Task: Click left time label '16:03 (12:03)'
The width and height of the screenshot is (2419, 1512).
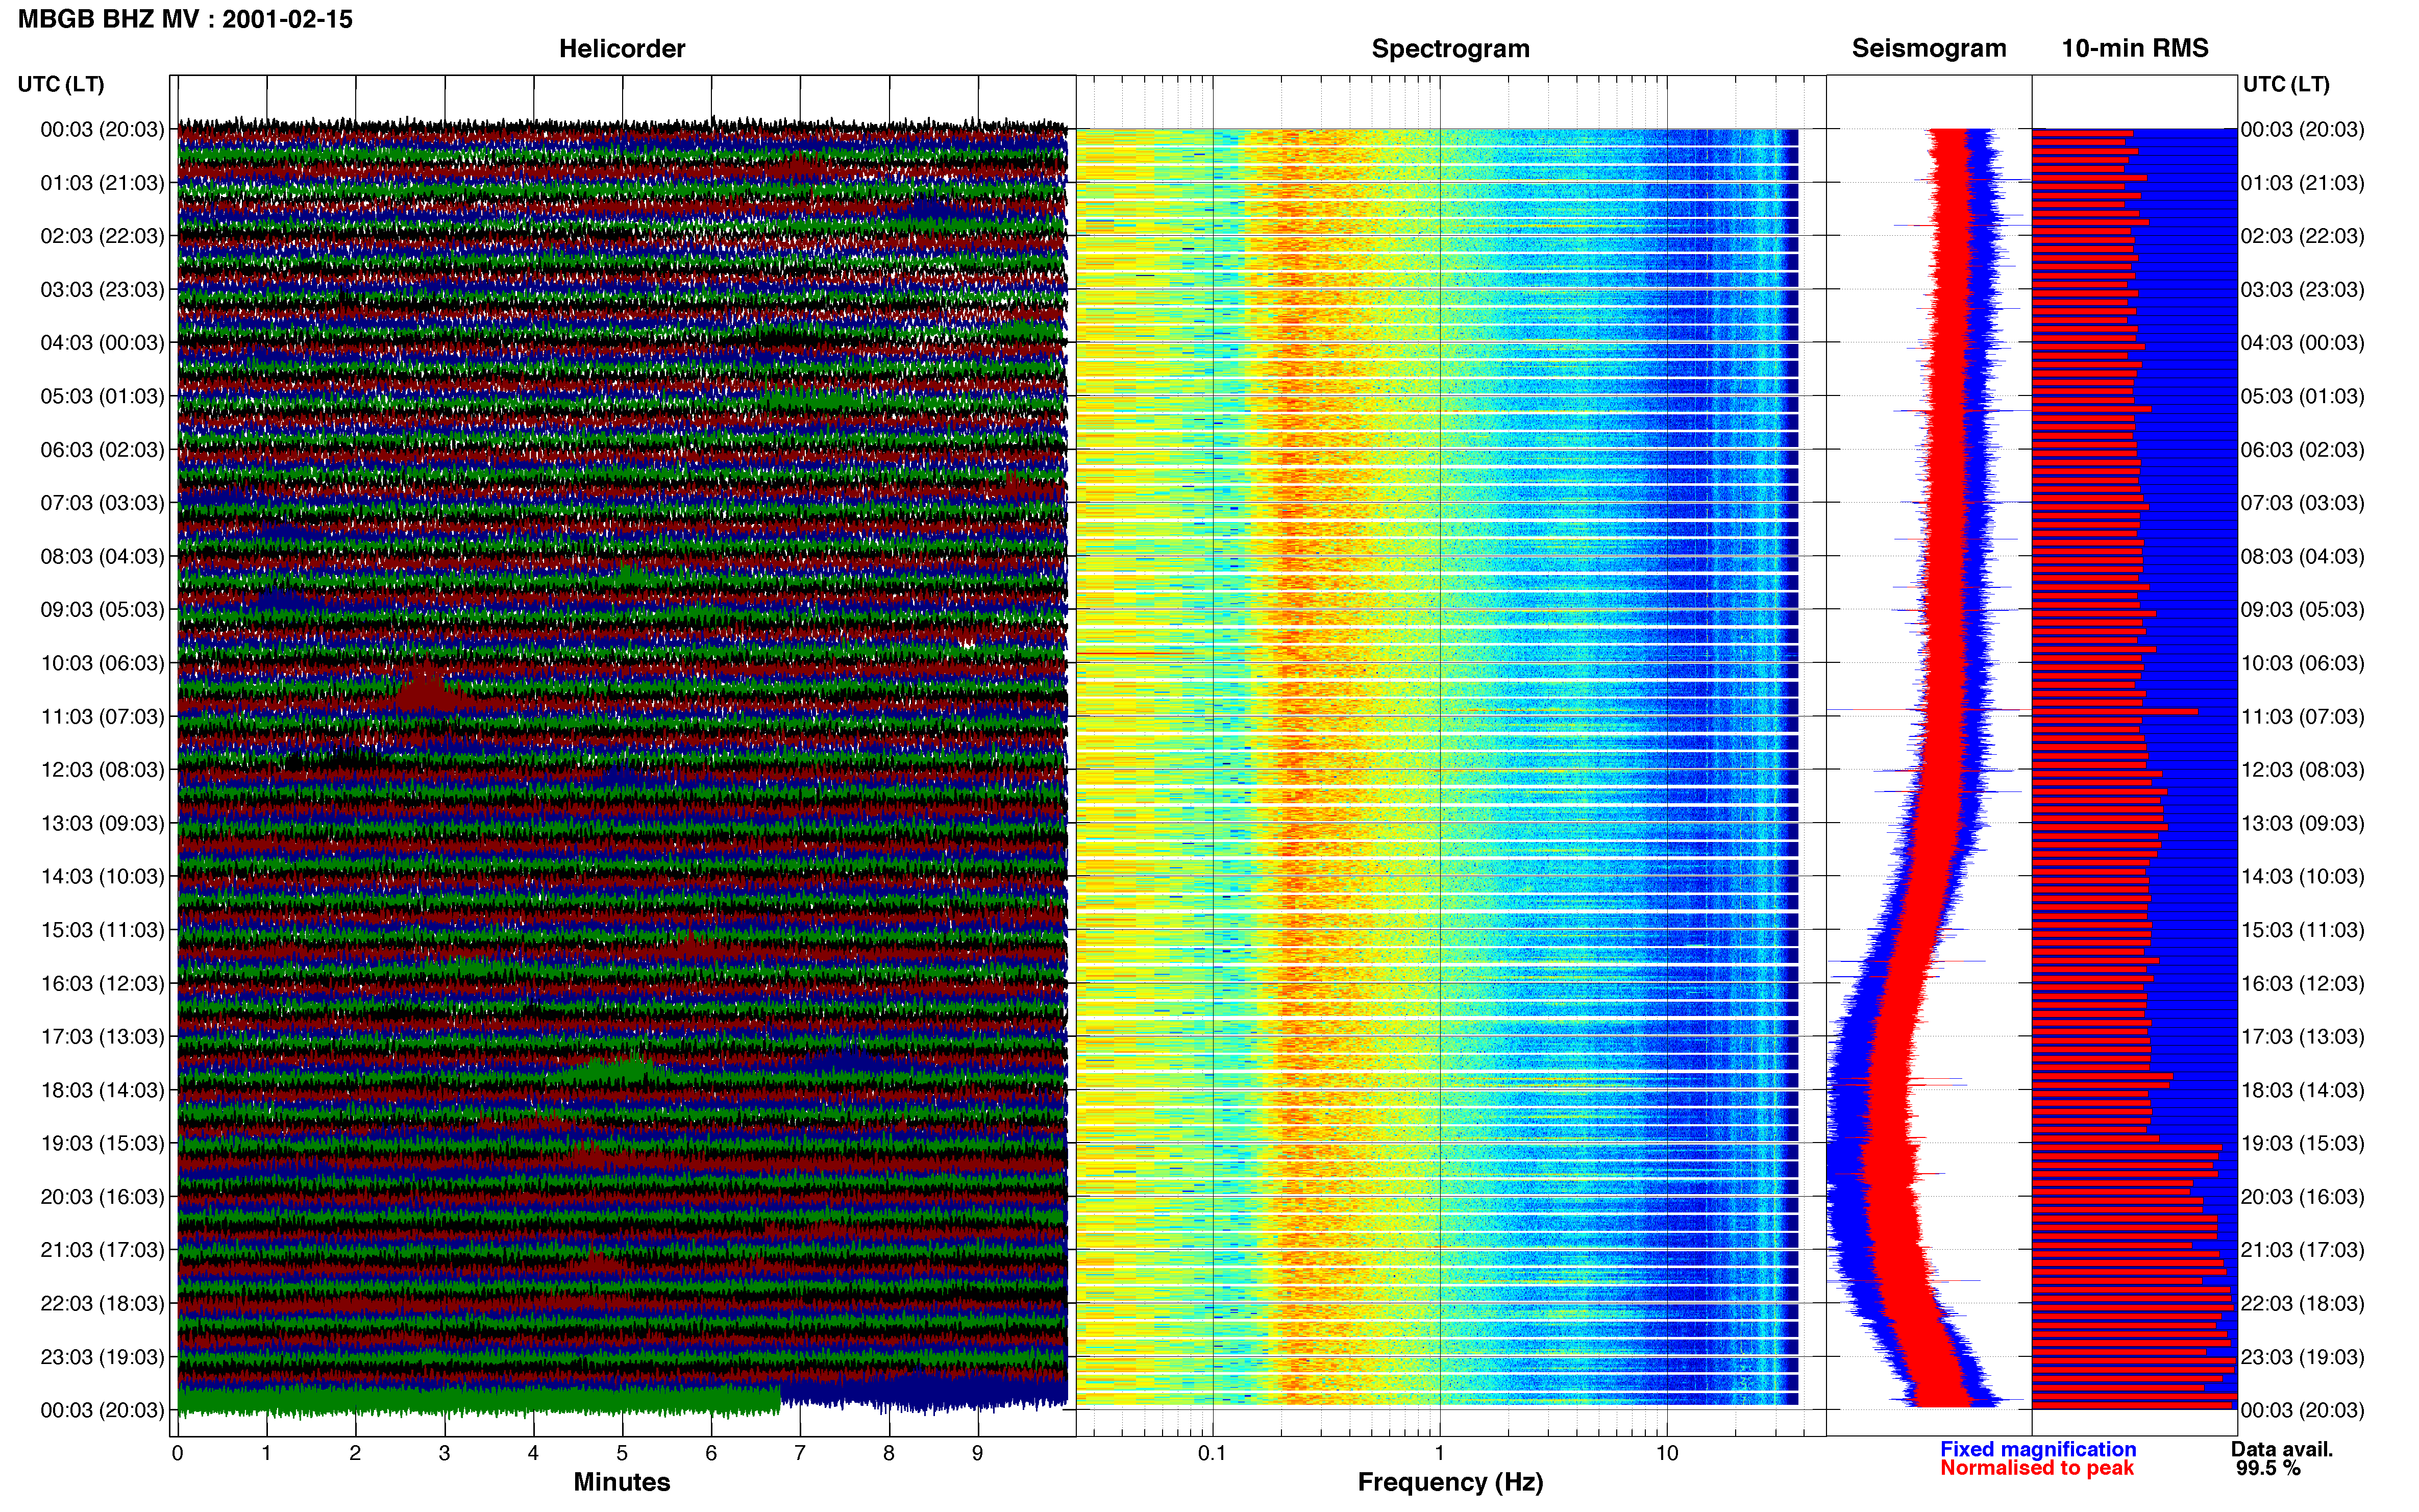Action: coord(102,983)
